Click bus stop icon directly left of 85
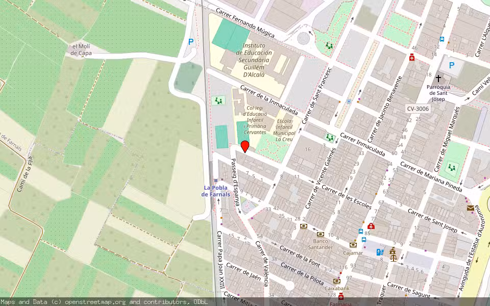This screenshot has height=306, width=490. [361, 232]
